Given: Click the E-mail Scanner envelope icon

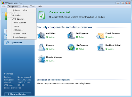Looking at the screenshot, I should click(100, 36).
